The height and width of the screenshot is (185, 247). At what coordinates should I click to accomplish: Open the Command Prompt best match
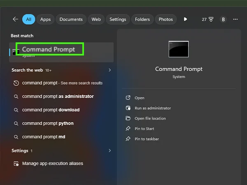[61, 52]
